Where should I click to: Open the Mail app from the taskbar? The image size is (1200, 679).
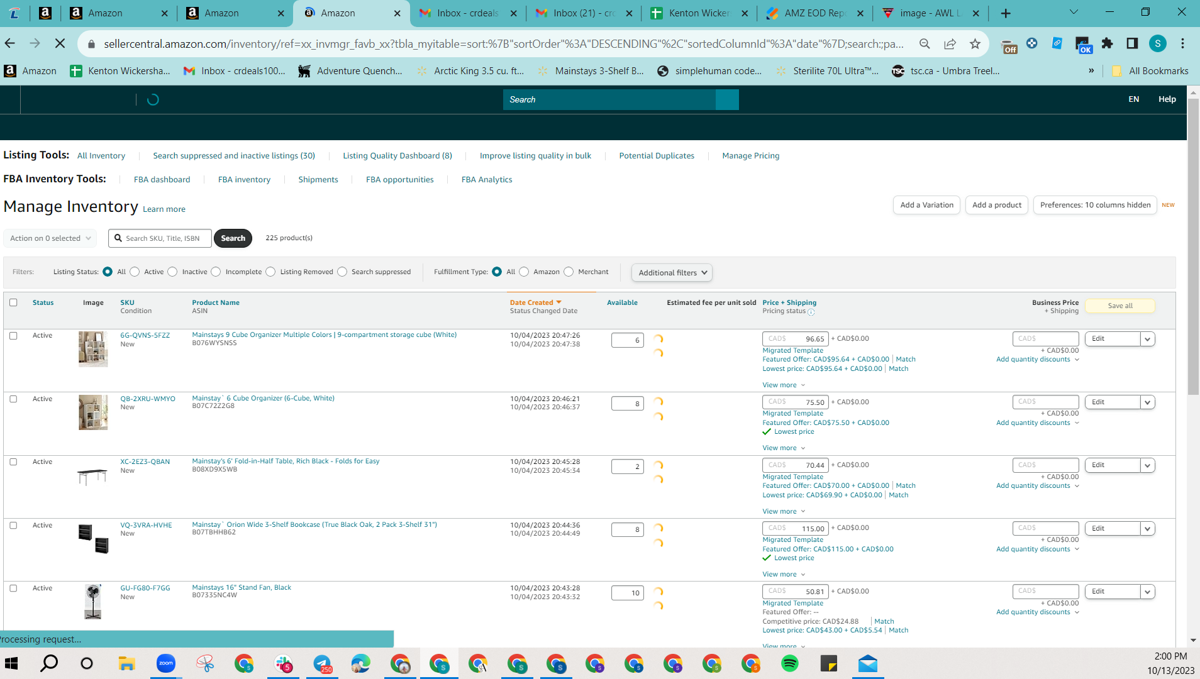point(867,663)
